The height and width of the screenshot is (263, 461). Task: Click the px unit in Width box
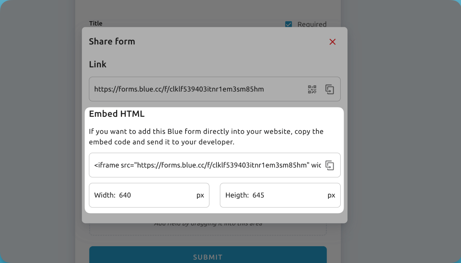point(200,195)
